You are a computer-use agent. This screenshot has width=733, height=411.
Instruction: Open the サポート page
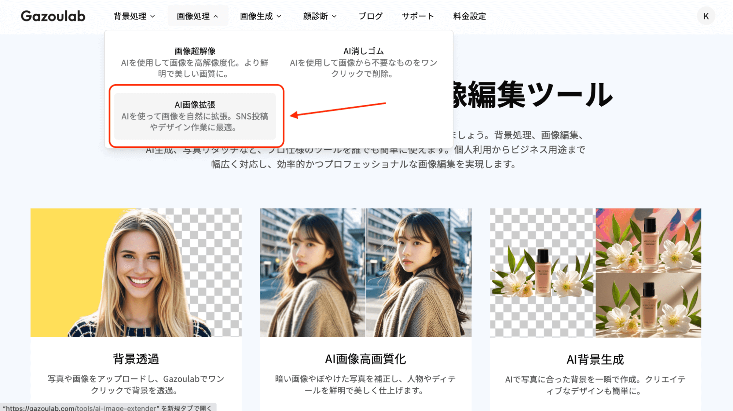(418, 16)
